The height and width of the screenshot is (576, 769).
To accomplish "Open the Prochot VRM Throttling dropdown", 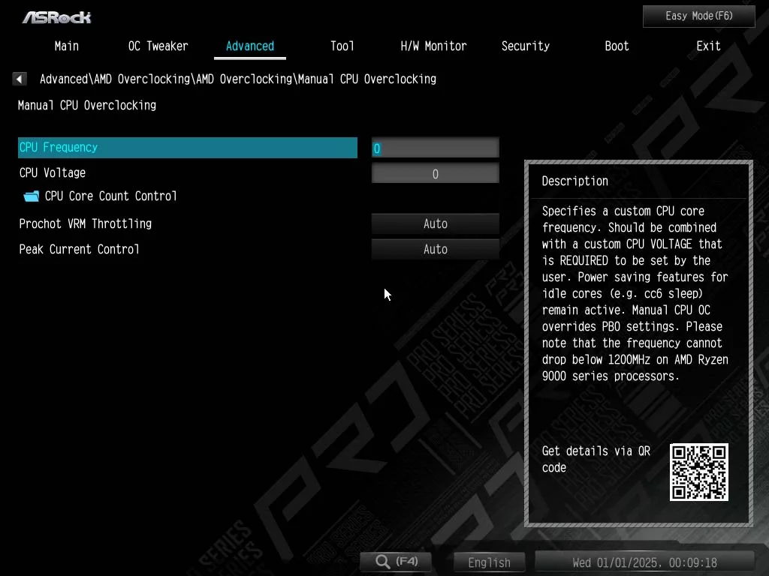I will (x=435, y=223).
